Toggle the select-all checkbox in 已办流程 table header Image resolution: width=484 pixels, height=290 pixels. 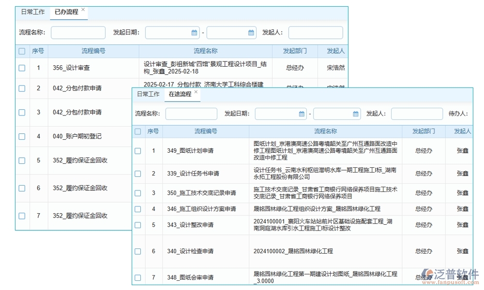click(22, 51)
